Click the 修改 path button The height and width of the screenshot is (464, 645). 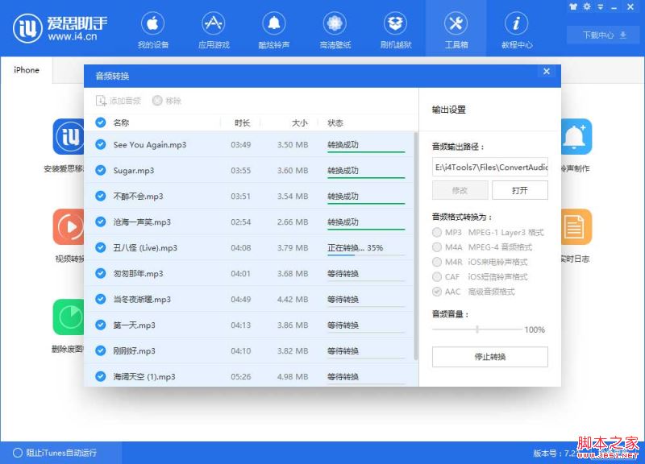coord(460,190)
